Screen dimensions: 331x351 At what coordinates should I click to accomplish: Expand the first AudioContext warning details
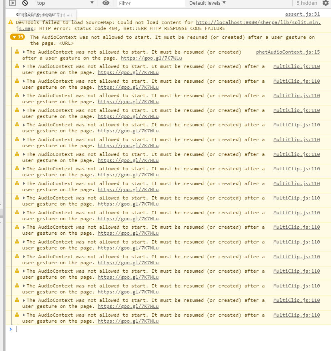coord(23,52)
